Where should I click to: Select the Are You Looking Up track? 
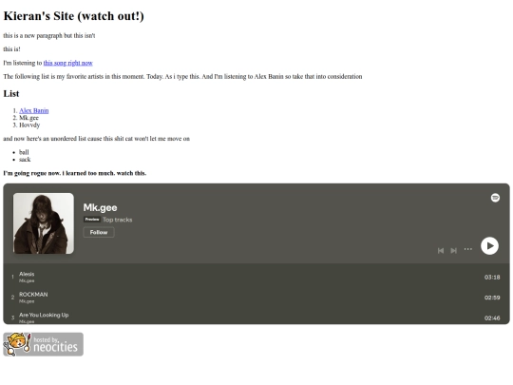(x=256, y=317)
